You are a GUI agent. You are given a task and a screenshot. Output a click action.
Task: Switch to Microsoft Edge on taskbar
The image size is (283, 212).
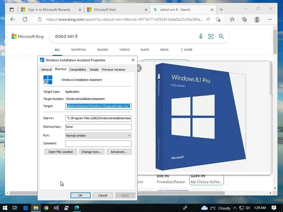coord(77,208)
